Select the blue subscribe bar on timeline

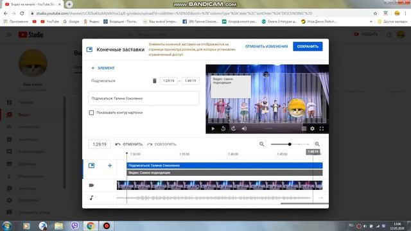[224, 166]
